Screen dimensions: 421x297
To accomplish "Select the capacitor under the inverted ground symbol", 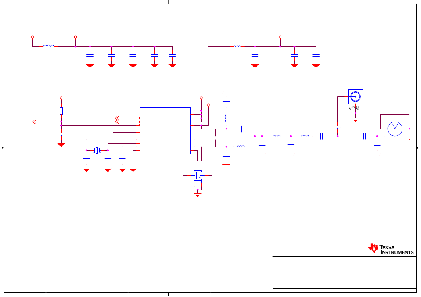I will (x=226, y=102).
